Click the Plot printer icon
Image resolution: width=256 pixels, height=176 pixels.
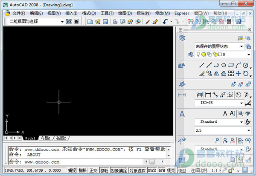pos(115,22)
